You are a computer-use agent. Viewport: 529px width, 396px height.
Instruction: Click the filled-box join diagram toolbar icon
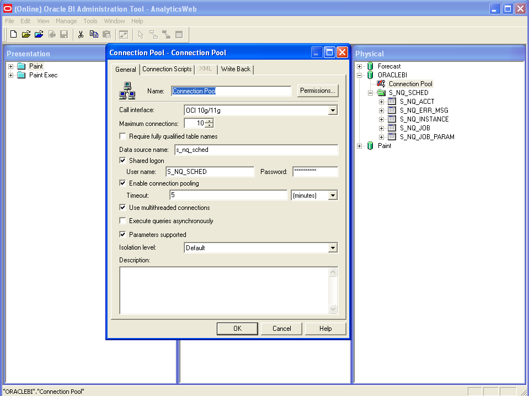pyautogui.click(x=167, y=34)
